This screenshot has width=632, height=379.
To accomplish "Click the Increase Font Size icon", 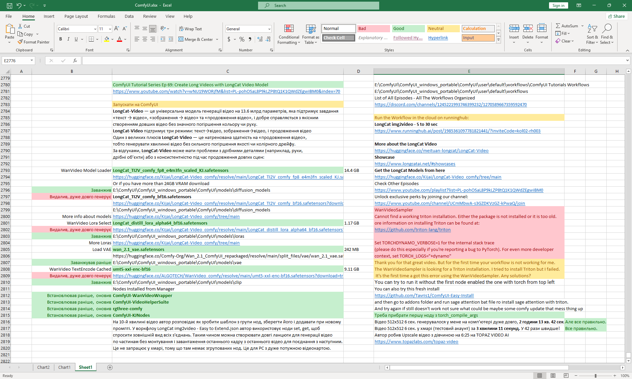I will coord(117,29).
